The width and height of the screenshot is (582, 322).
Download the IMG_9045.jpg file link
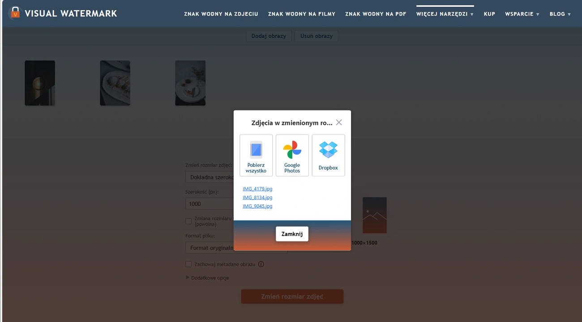coord(257,206)
